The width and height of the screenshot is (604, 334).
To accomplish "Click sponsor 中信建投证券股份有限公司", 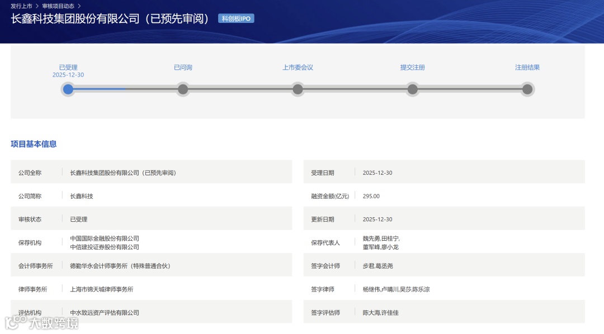I will point(105,247).
